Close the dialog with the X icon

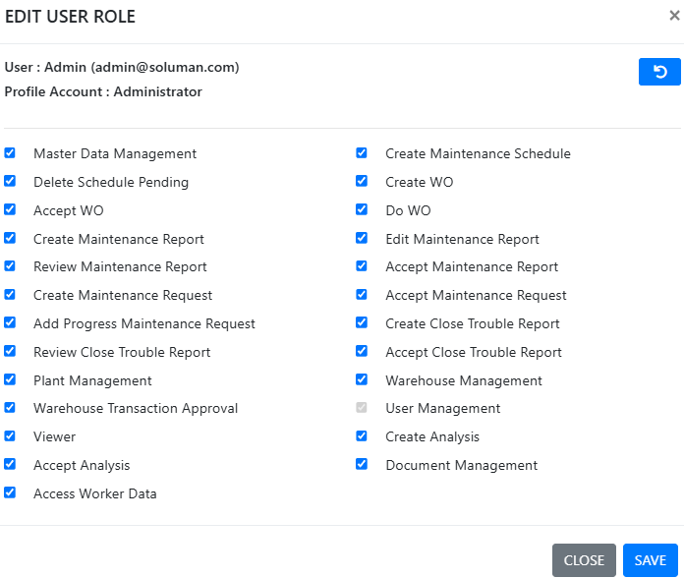(x=672, y=16)
